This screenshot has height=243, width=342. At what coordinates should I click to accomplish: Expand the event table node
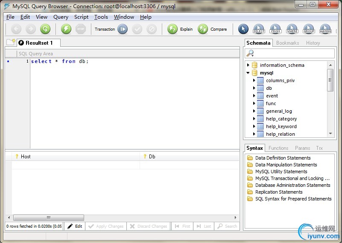[x=254, y=96]
